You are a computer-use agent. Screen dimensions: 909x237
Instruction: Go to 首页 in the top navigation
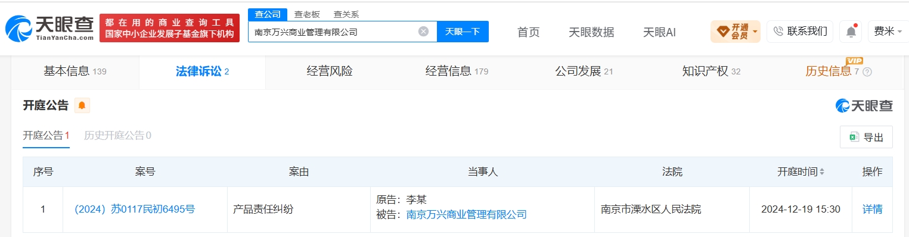tap(528, 32)
